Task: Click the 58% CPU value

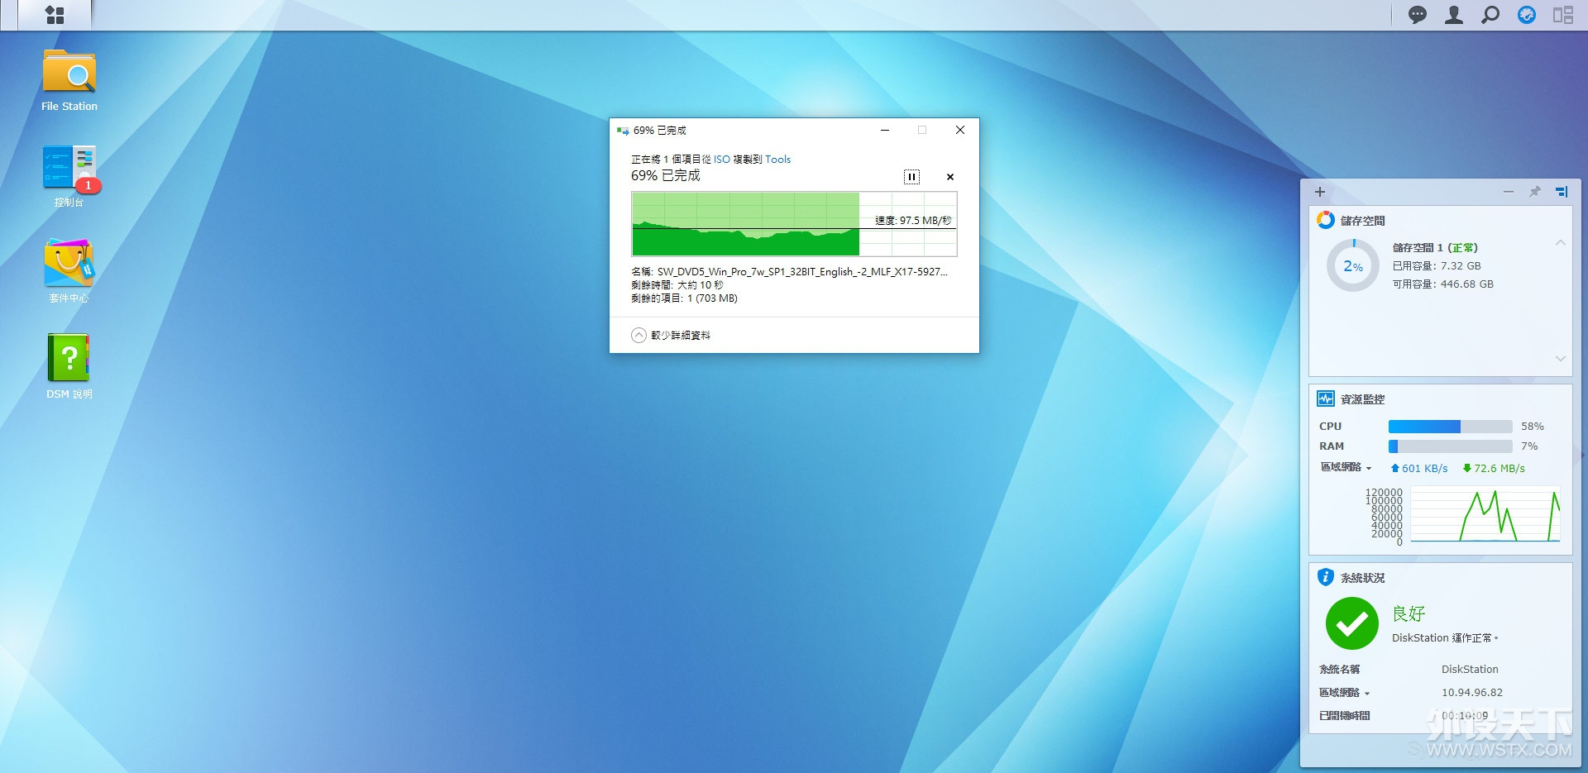Action: tap(1533, 427)
